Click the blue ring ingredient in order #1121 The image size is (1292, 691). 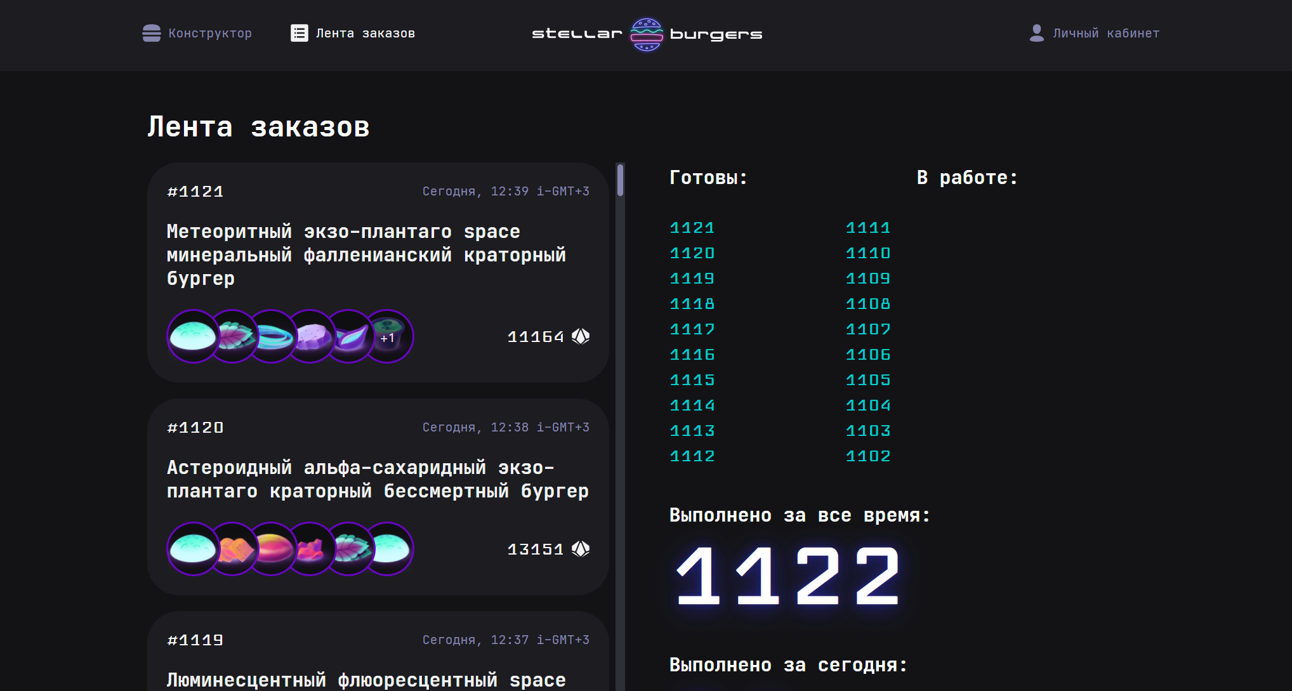click(273, 336)
